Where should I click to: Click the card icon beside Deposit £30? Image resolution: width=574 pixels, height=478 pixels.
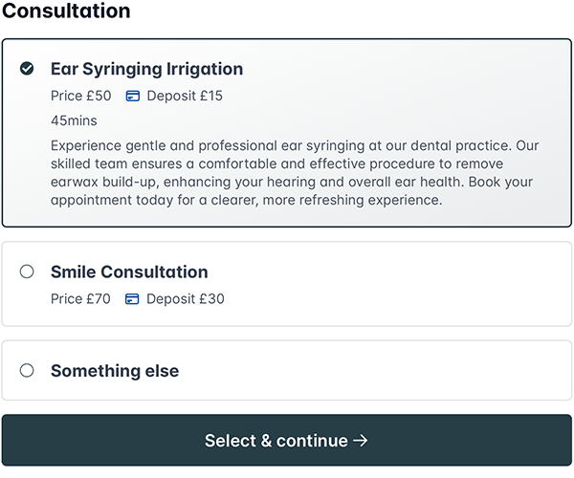pos(133,299)
